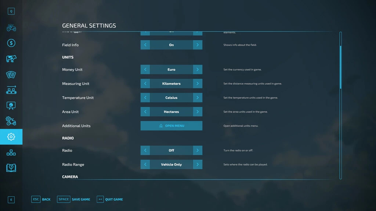Change Radio Range to next option
The width and height of the screenshot is (376, 211).
coord(198,164)
